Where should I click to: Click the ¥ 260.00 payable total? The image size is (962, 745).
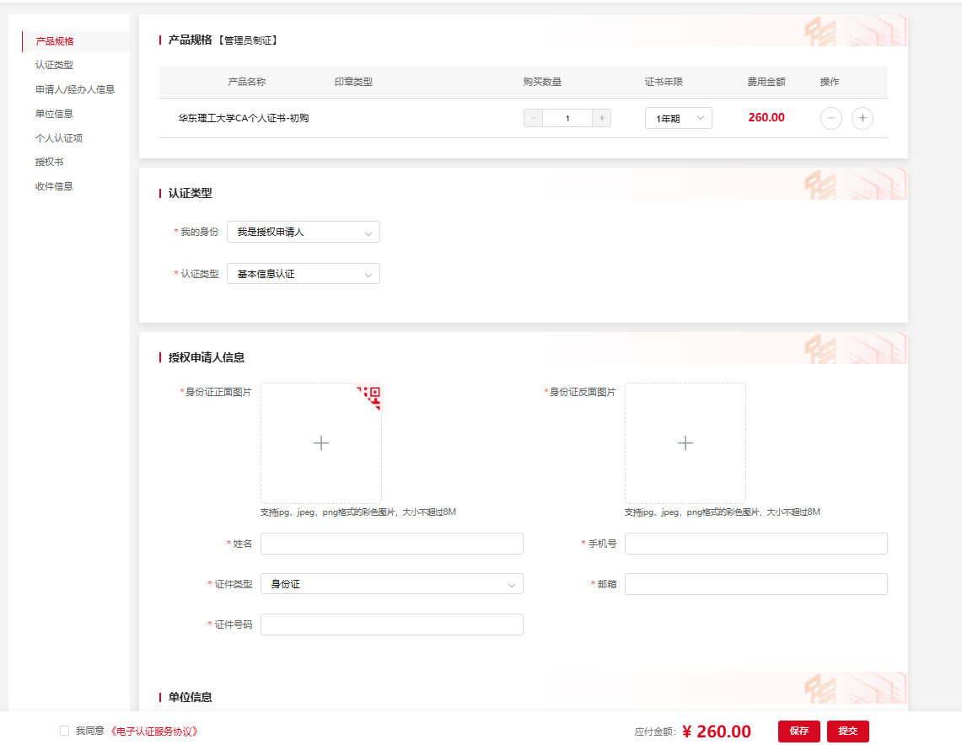tap(717, 732)
